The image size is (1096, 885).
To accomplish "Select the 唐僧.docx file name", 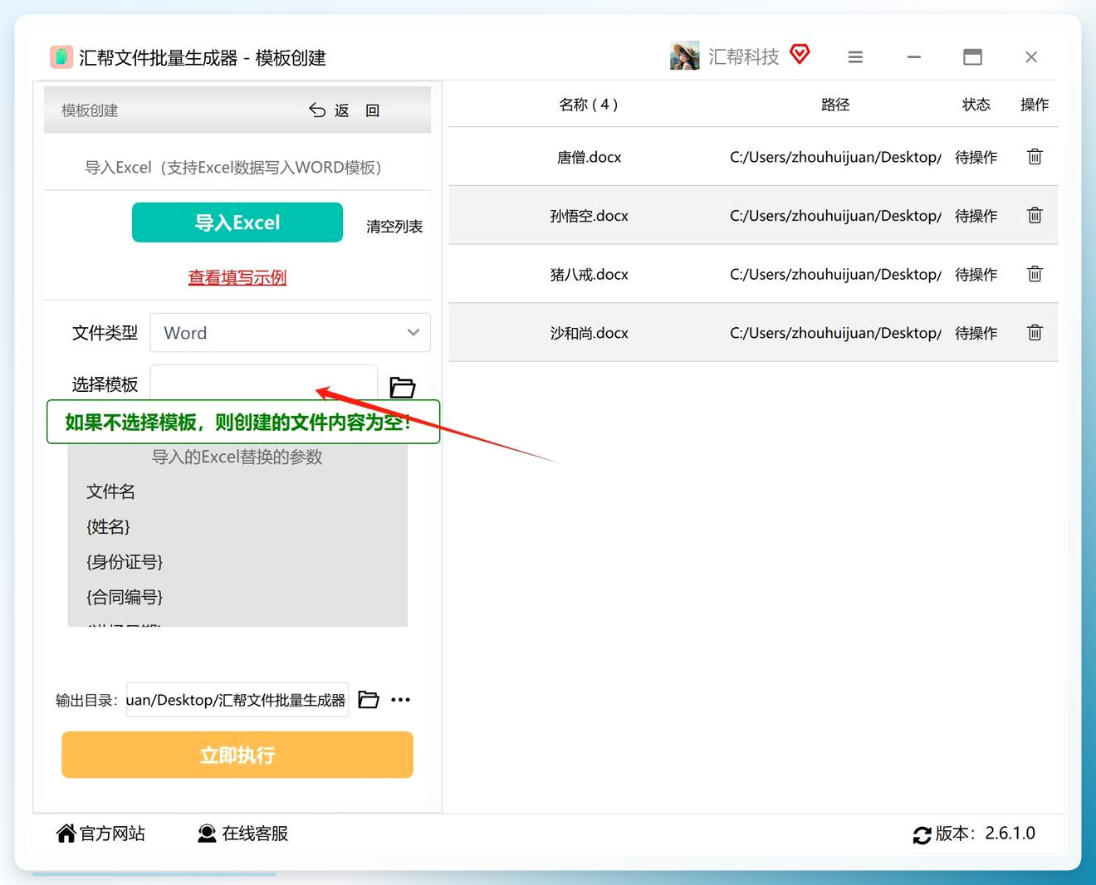I will (x=589, y=157).
